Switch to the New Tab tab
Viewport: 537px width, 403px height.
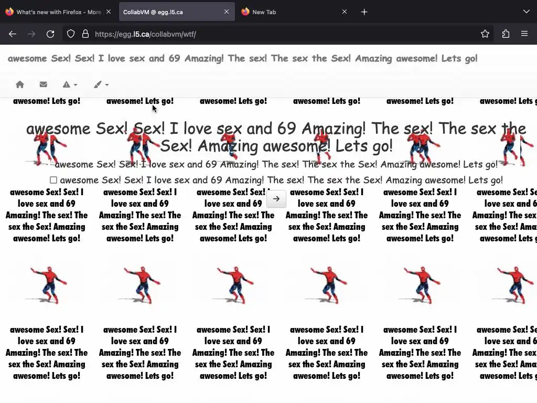295,12
